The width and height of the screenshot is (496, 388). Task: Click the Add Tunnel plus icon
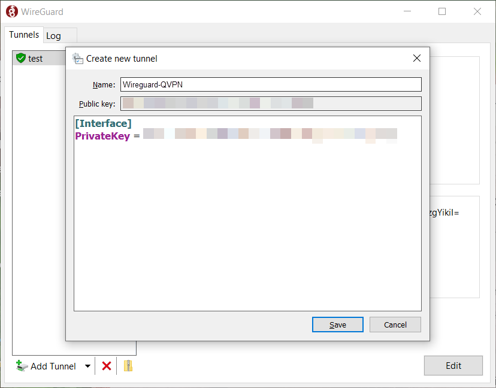coord(22,366)
